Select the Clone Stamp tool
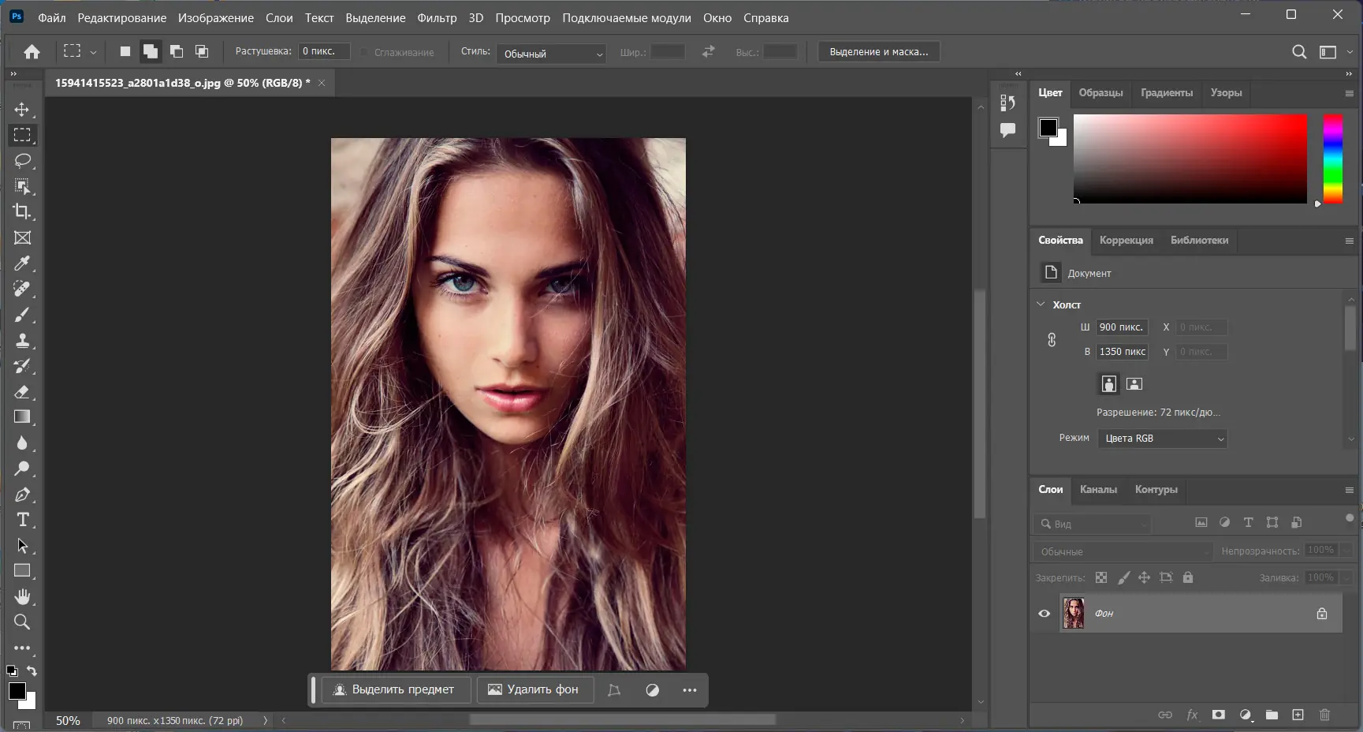This screenshot has height=732, width=1363. (x=22, y=341)
